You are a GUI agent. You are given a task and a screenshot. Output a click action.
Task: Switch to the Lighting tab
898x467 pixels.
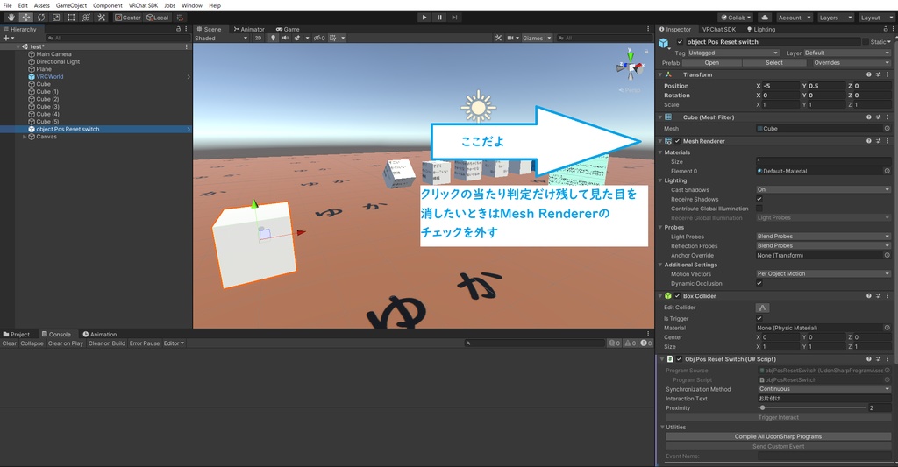click(760, 29)
